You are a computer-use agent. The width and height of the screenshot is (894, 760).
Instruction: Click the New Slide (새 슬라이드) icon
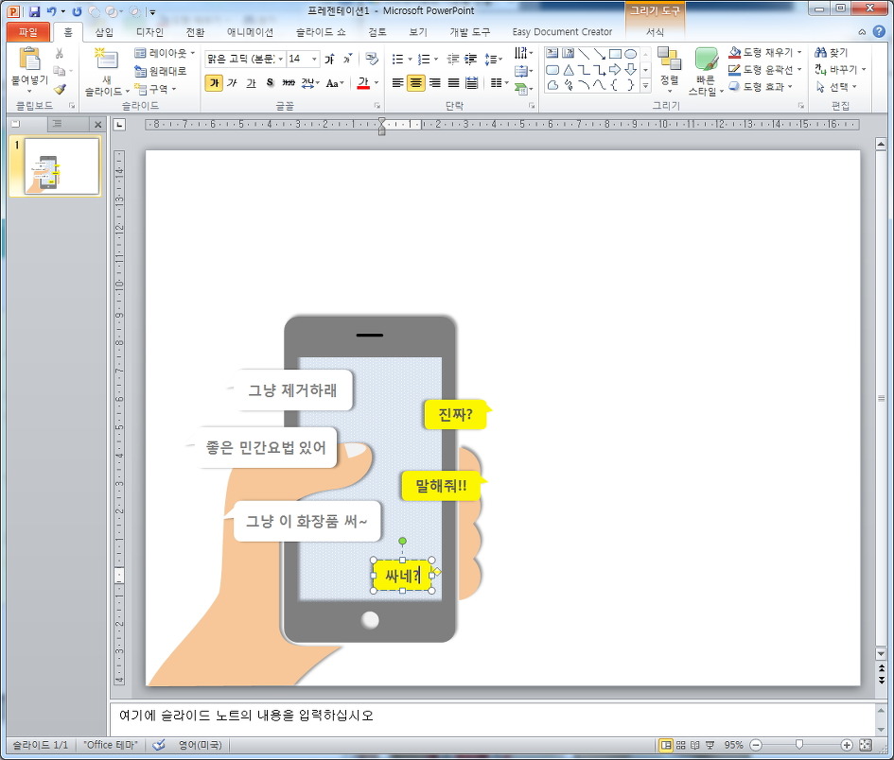(106, 60)
